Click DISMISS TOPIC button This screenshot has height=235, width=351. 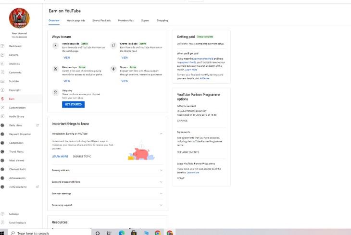pos(82,157)
